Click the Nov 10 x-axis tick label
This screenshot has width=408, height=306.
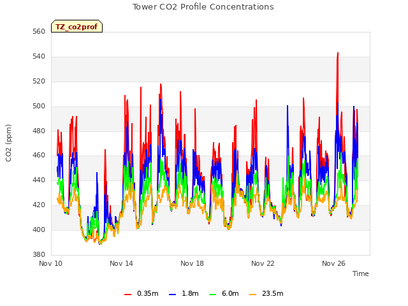click(x=50, y=263)
